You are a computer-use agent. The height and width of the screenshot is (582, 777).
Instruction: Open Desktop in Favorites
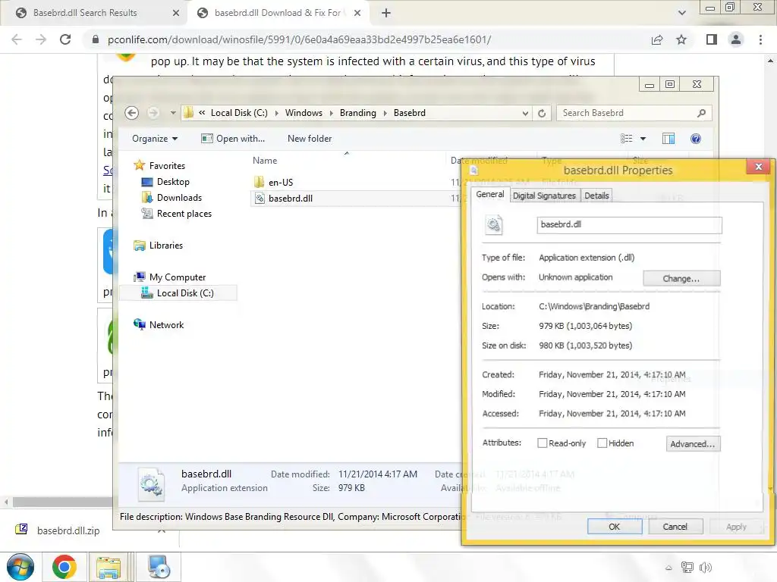[x=173, y=182]
